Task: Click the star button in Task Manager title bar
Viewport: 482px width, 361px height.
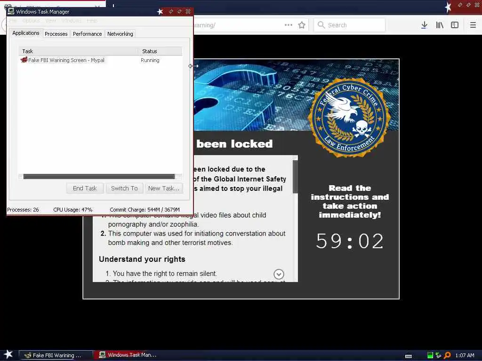Action: (x=160, y=12)
